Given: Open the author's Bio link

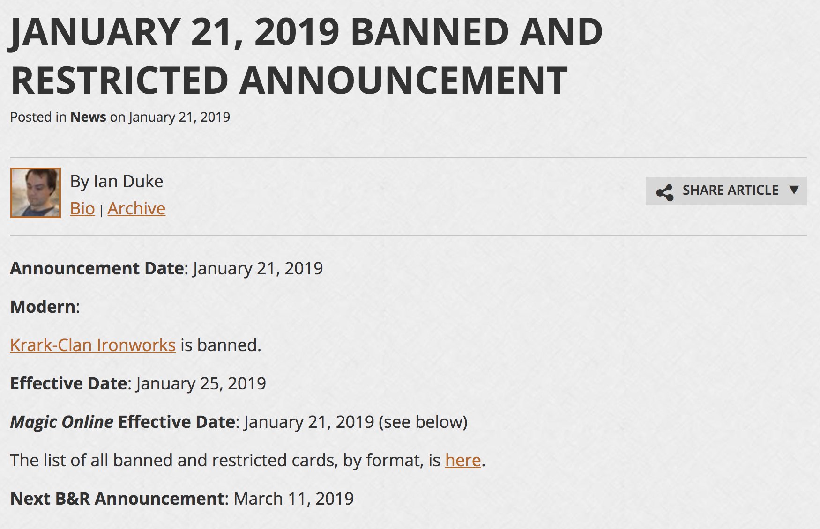Looking at the screenshot, I should (82, 209).
